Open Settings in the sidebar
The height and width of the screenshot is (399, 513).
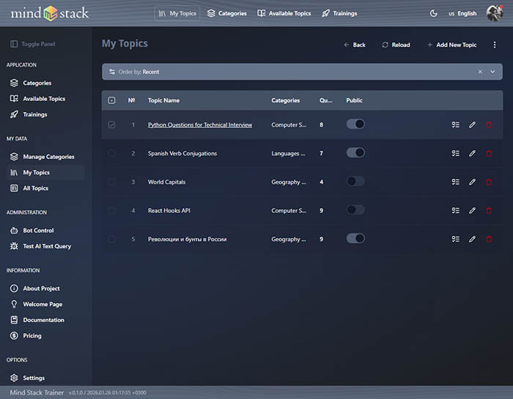point(28,378)
